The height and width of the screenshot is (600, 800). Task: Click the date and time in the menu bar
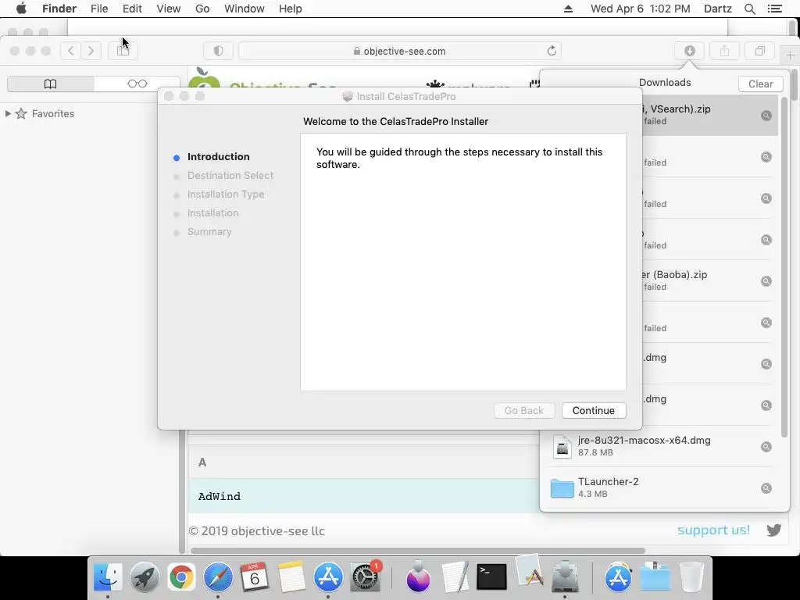(641, 9)
